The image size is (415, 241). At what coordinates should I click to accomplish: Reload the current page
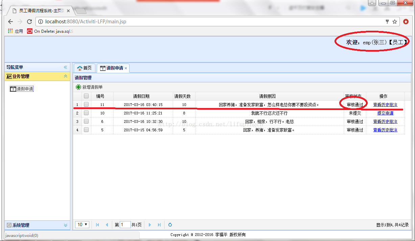tap(29, 22)
